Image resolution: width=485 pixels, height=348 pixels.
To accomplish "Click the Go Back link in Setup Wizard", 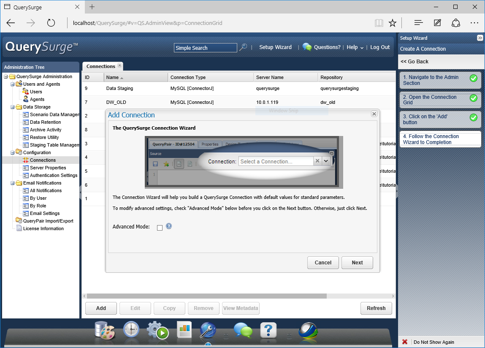I will pos(415,61).
